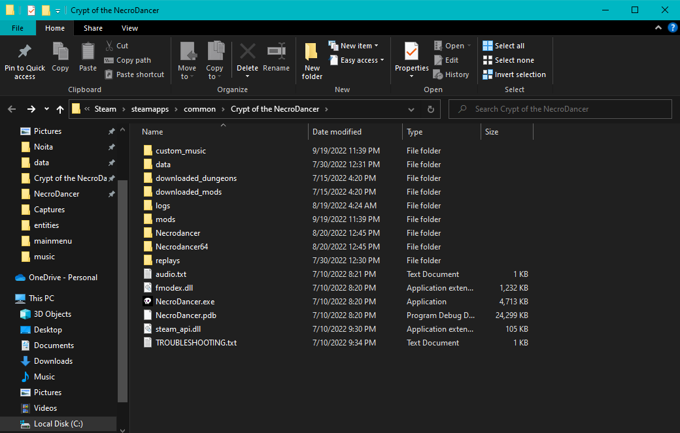680x433 pixels.
Task: Open the Easy access dropdown
Action: [356, 60]
